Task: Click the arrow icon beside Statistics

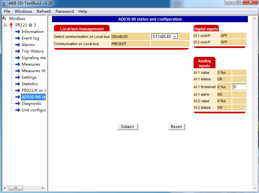Action: (18, 84)
